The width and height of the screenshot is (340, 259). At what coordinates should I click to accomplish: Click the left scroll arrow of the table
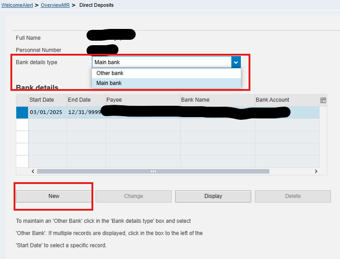[33, 171]
